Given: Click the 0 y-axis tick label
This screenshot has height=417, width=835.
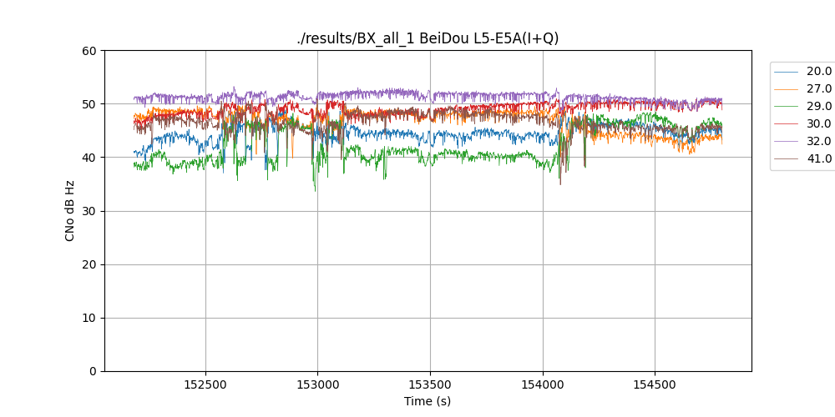Looking at the screenshot, I should (x=94, y=371).
